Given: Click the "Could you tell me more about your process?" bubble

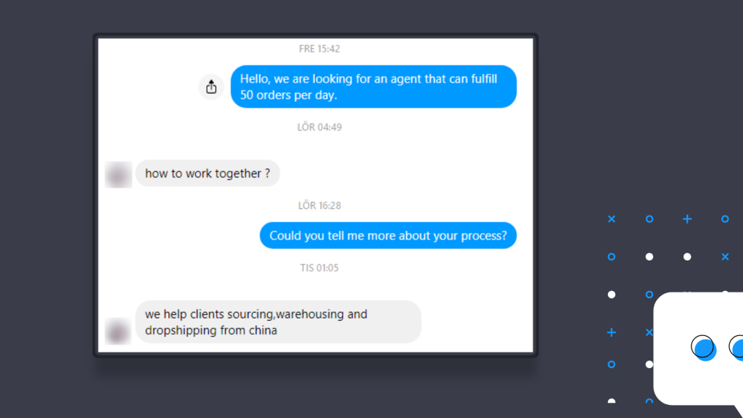Looking at the screenshot, I should click(x=388, y=236).
